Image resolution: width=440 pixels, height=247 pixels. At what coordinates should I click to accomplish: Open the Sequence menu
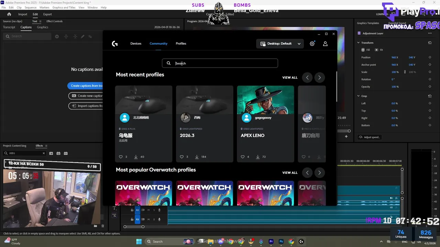tap(31, 8)
